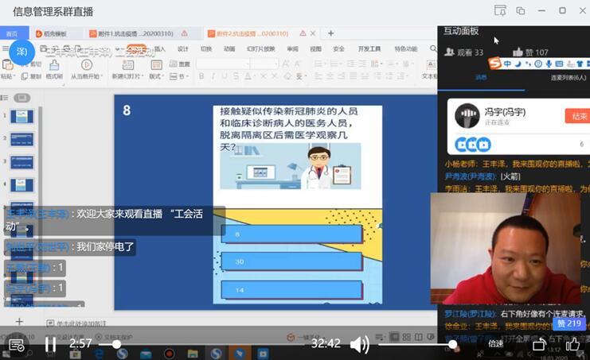Close the 附件2 document tab
The width and height of the screenshot is (590, 360).
coord(313,33)
